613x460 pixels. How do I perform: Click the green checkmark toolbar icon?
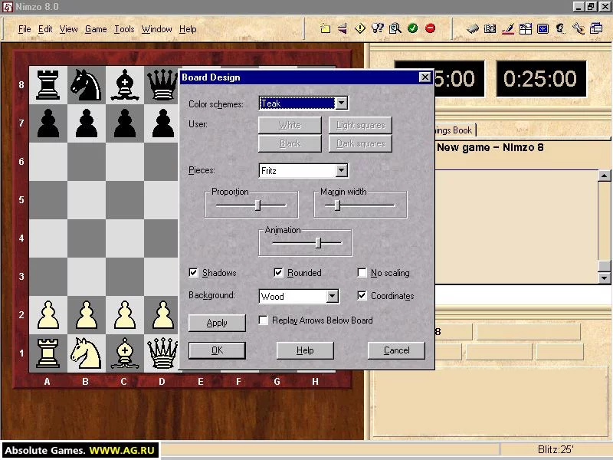[412, 28]
